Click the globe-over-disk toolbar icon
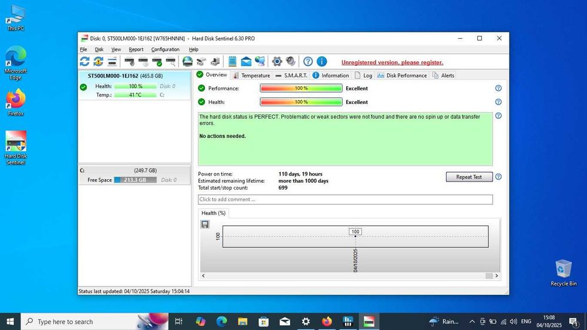Screen dimensions: 587x330 pyautogui.click(x=188, y=62)
